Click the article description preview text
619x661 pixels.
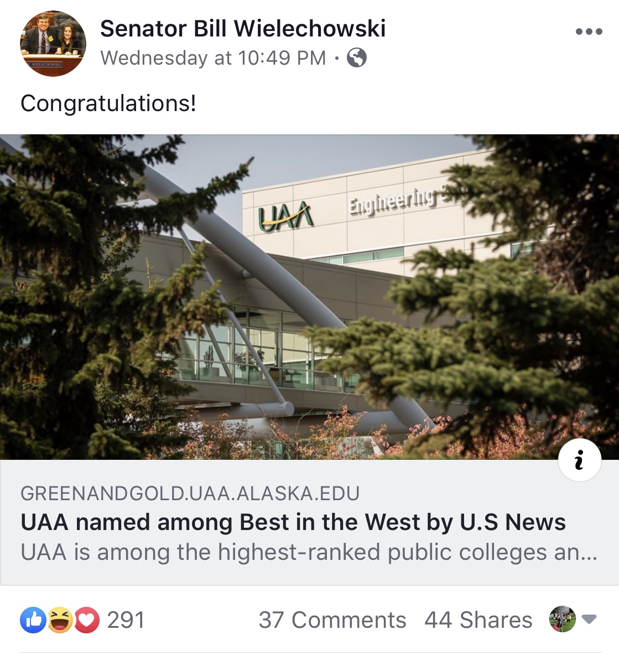click(309, 552)
